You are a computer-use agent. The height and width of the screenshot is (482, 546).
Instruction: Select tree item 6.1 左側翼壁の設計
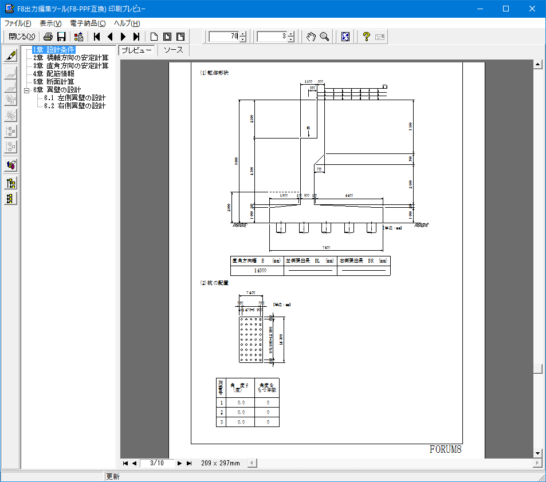coord(74,98)
